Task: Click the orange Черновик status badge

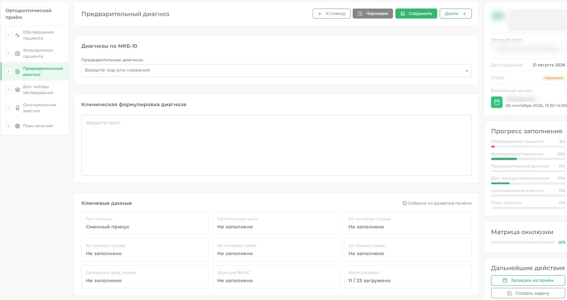Action: coord(553,78)
